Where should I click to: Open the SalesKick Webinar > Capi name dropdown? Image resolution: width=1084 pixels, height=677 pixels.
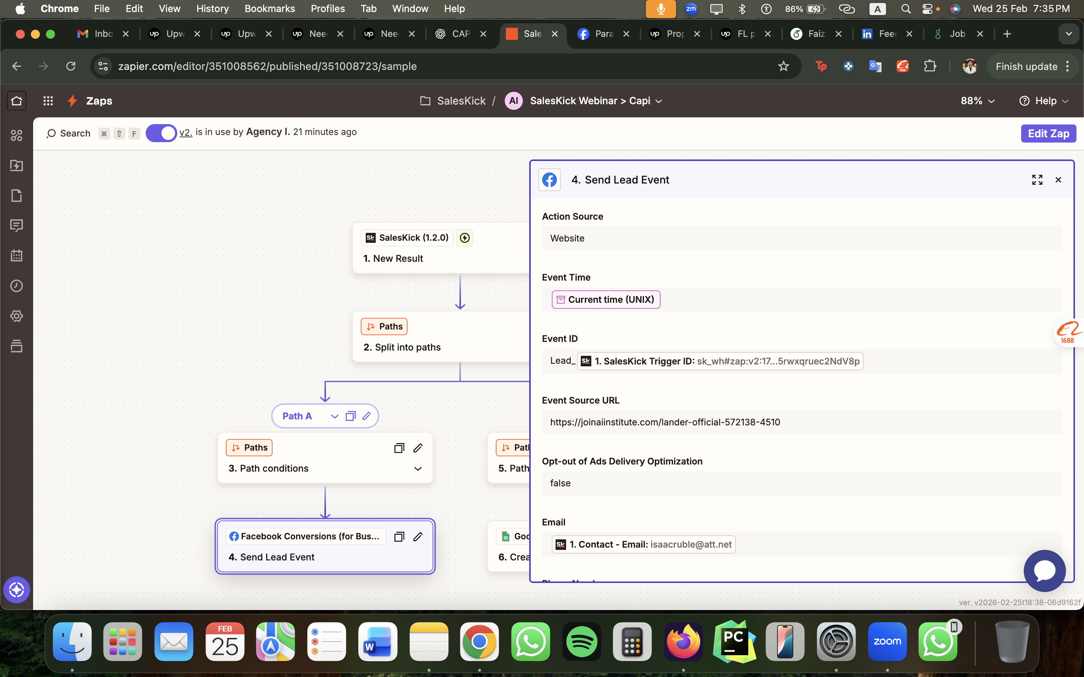click(x=658, y=101)
